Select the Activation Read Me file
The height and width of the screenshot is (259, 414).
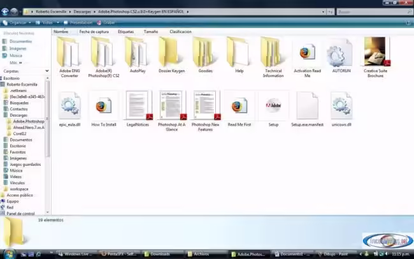[x=308, y=57]
